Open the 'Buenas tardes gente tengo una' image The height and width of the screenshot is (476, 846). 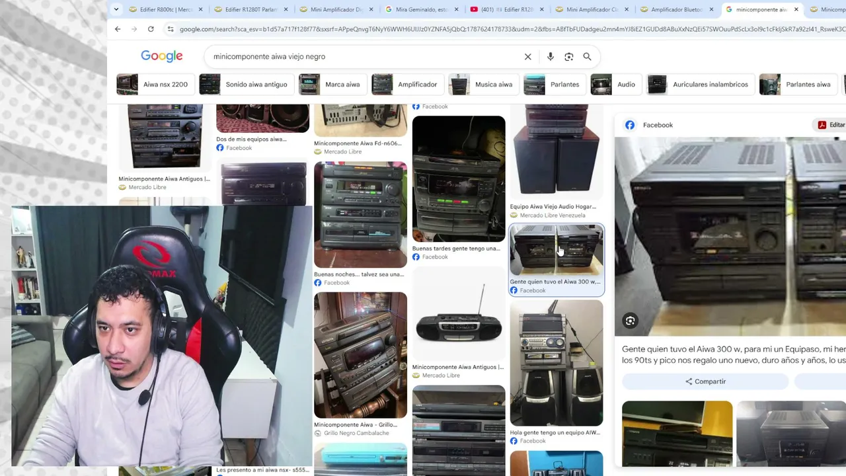point(459,179)
